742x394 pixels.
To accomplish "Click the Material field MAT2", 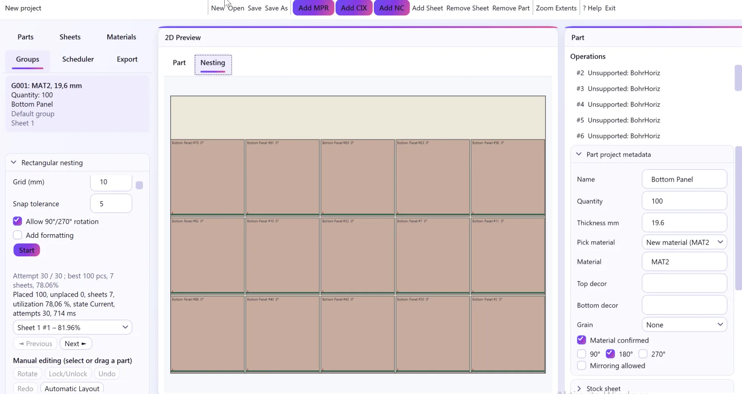I will click(684, 262).
